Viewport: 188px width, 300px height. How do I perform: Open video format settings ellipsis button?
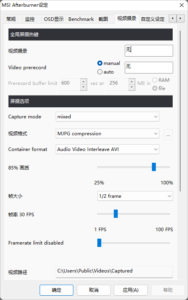click(x=168, y=134)
